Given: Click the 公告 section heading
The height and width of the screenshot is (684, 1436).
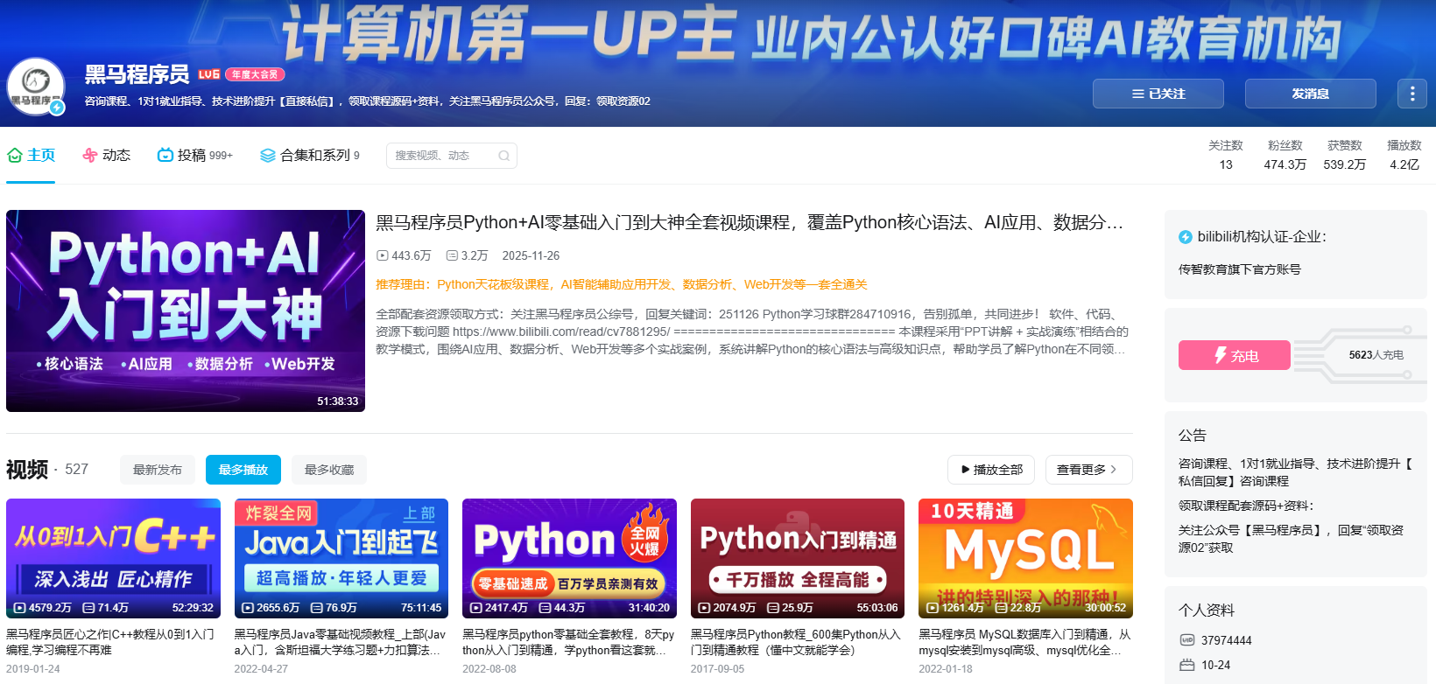Looking at the screenshot, I should [x=1192, y=435].
